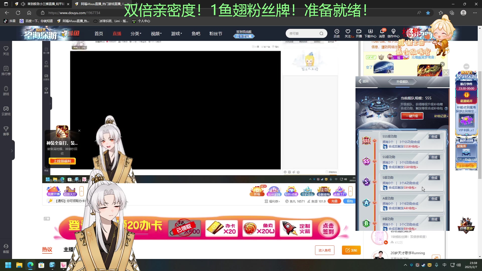Click 合成 for B级功勋
Image resolution: width=482 pixels, height=271 pixels.
point(434,219)
